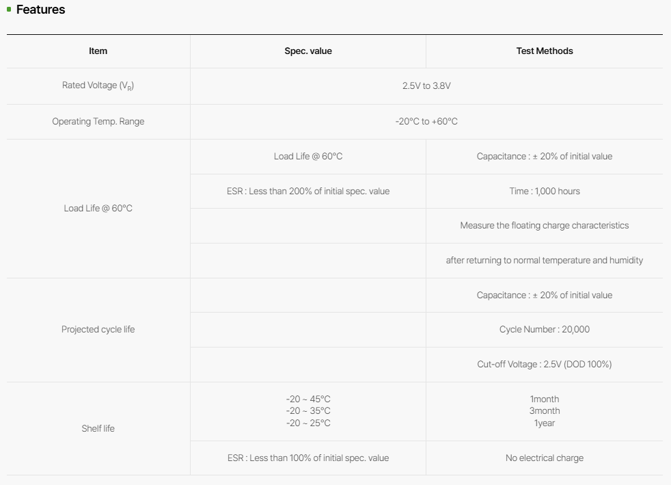Click the green bullet beside Features

(x=9, y=10)
